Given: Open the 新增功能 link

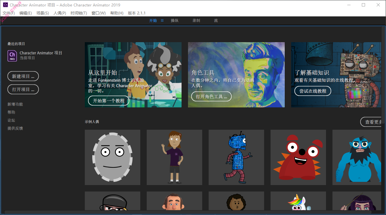Looking at the screenshot, I should coord(15,104).
